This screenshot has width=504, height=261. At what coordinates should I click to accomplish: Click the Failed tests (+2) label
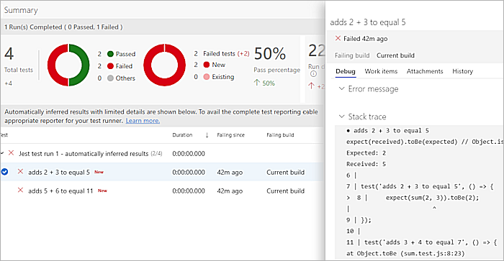(x=226, y=54)
